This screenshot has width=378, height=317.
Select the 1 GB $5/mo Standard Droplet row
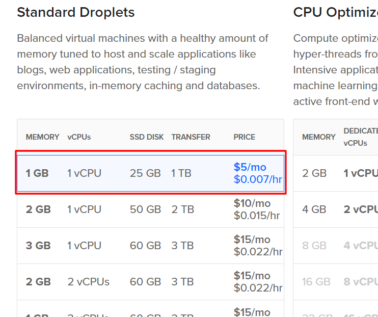click(150, 173)
